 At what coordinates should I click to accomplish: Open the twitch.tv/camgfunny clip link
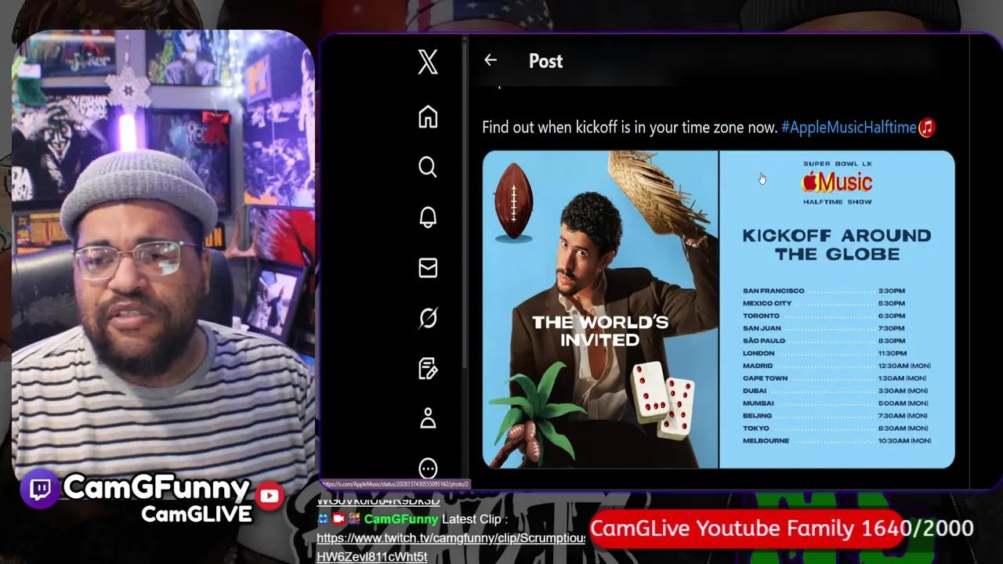[x=451, y=547]
